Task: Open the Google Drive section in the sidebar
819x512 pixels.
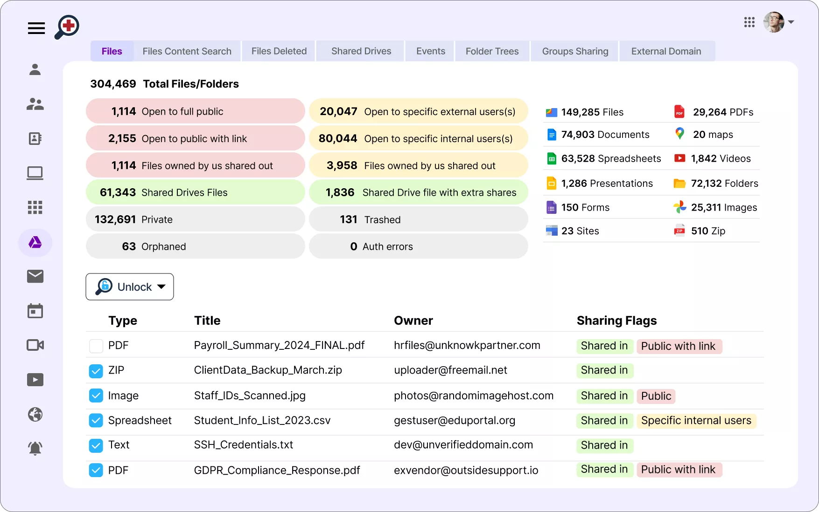Action: [35, 242]
